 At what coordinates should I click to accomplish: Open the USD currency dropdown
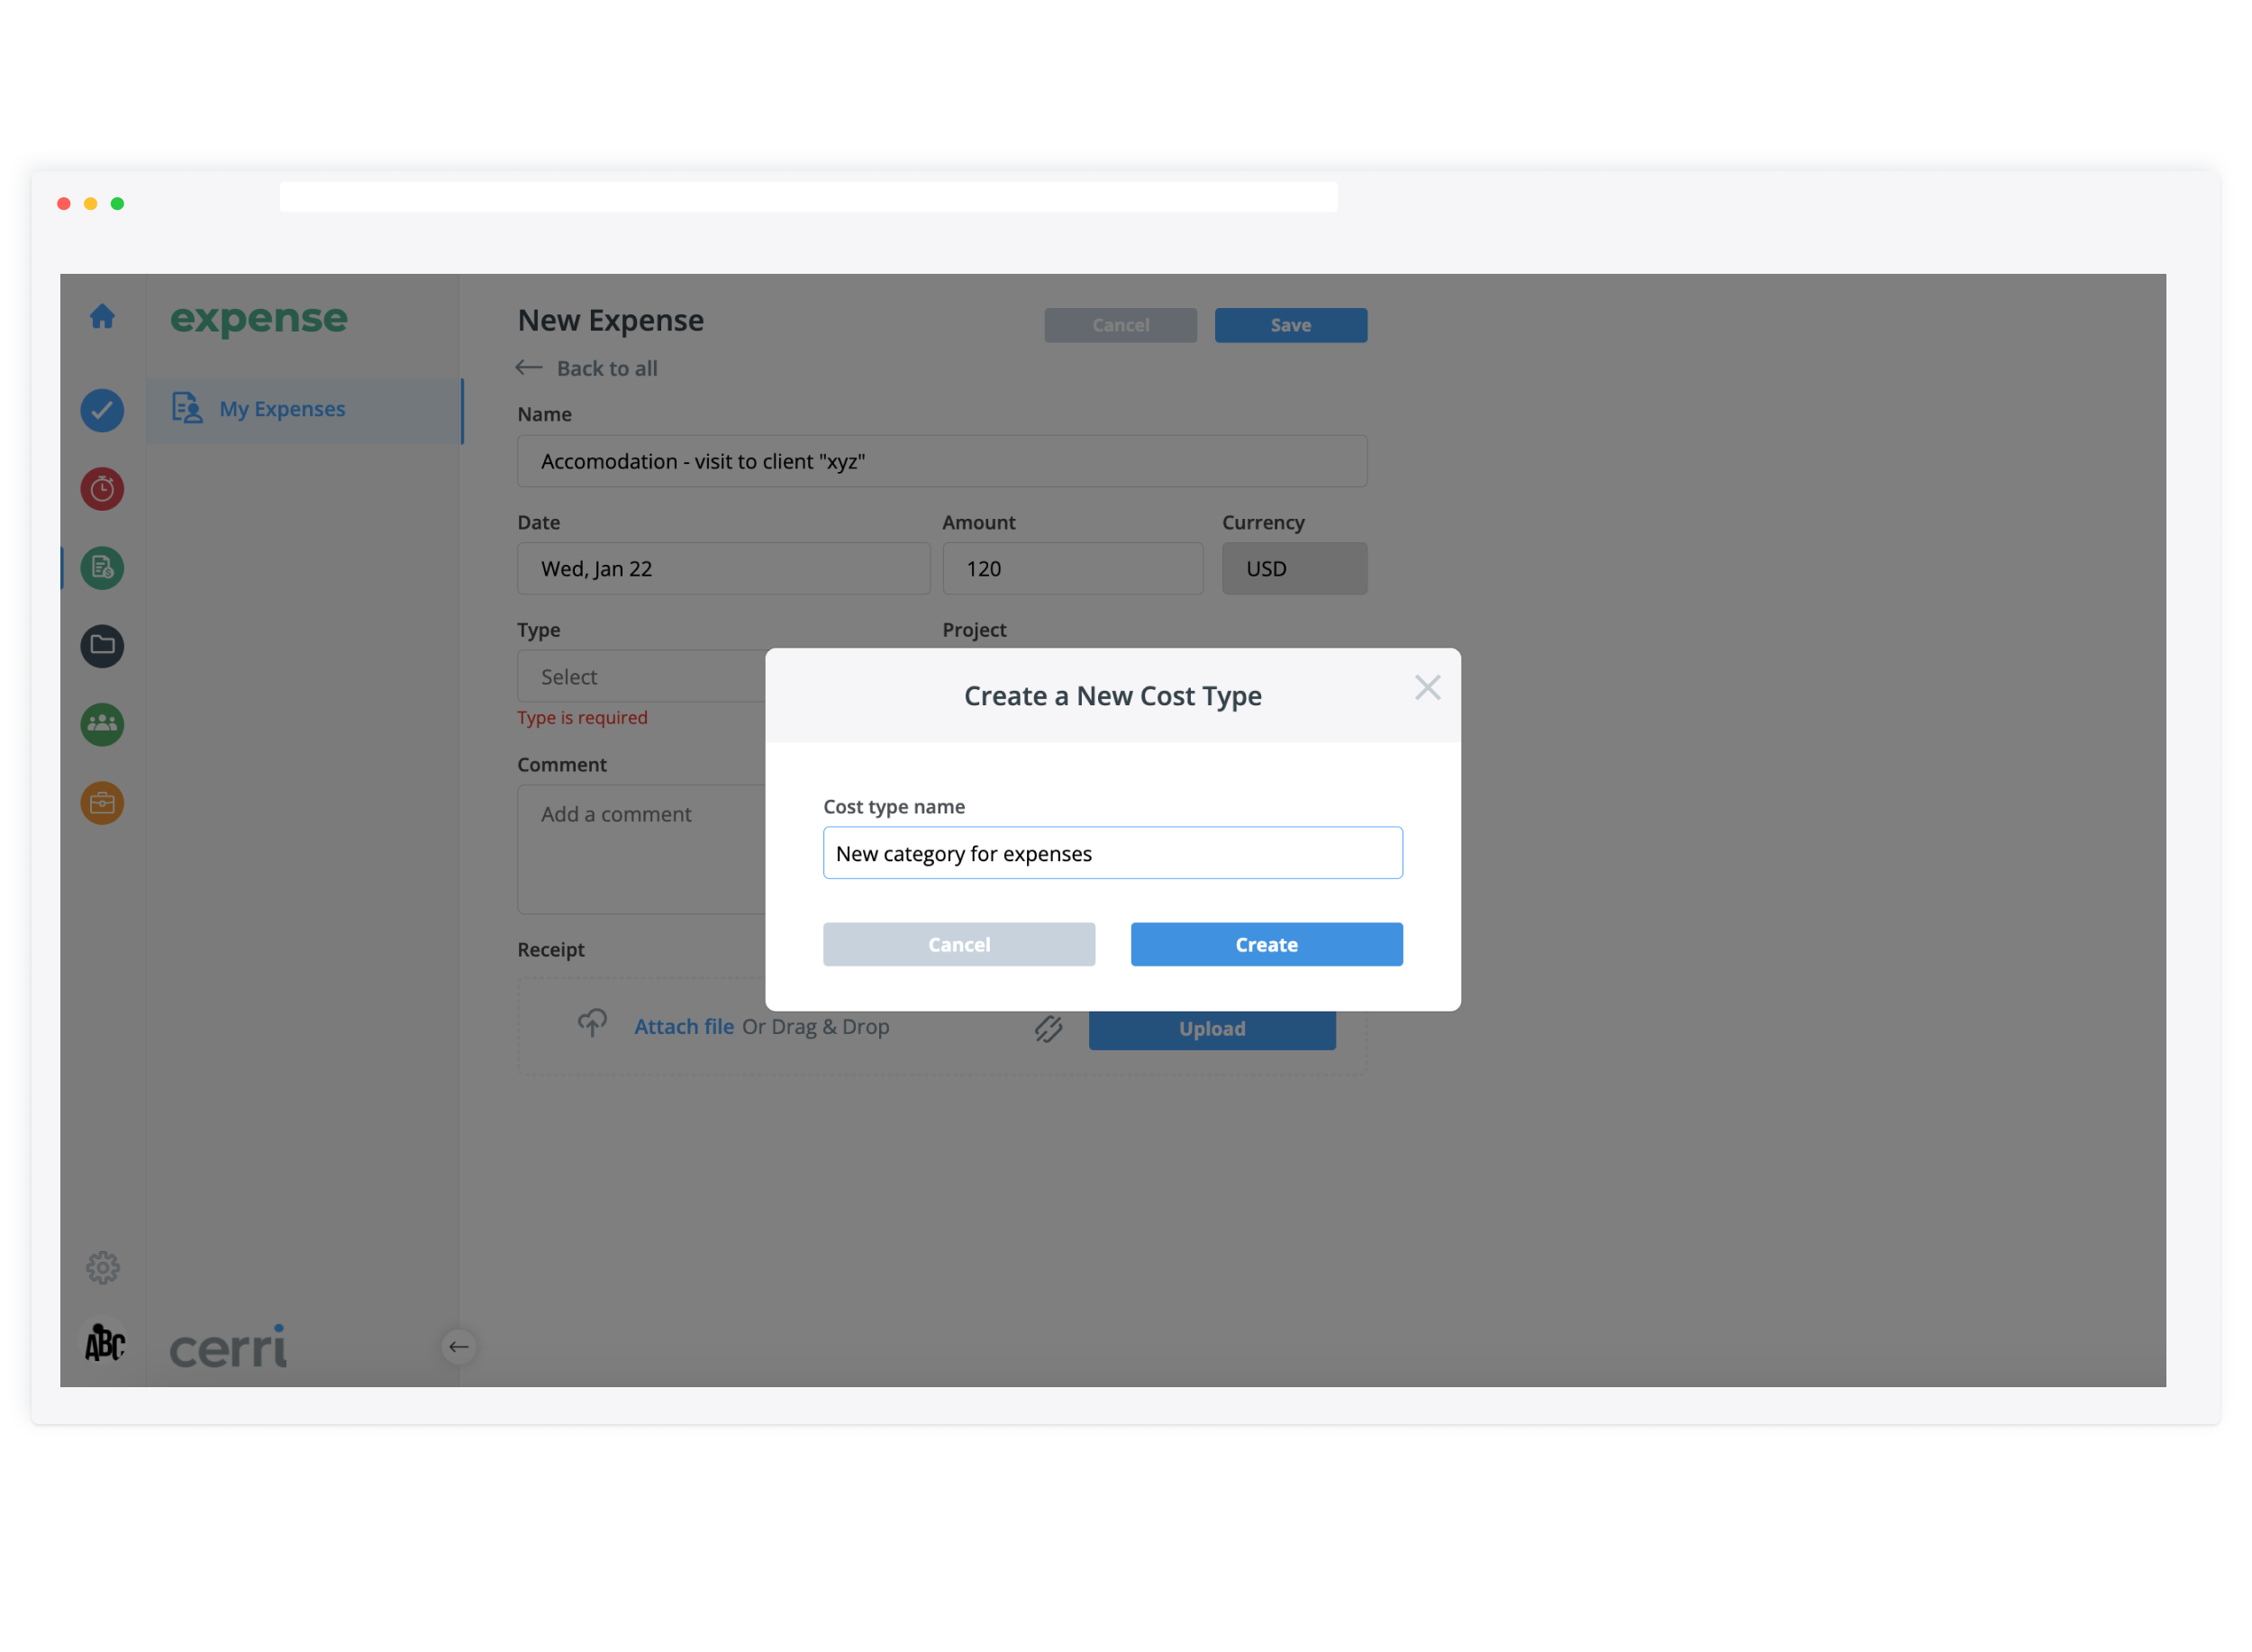click(x=1293, y=569)
